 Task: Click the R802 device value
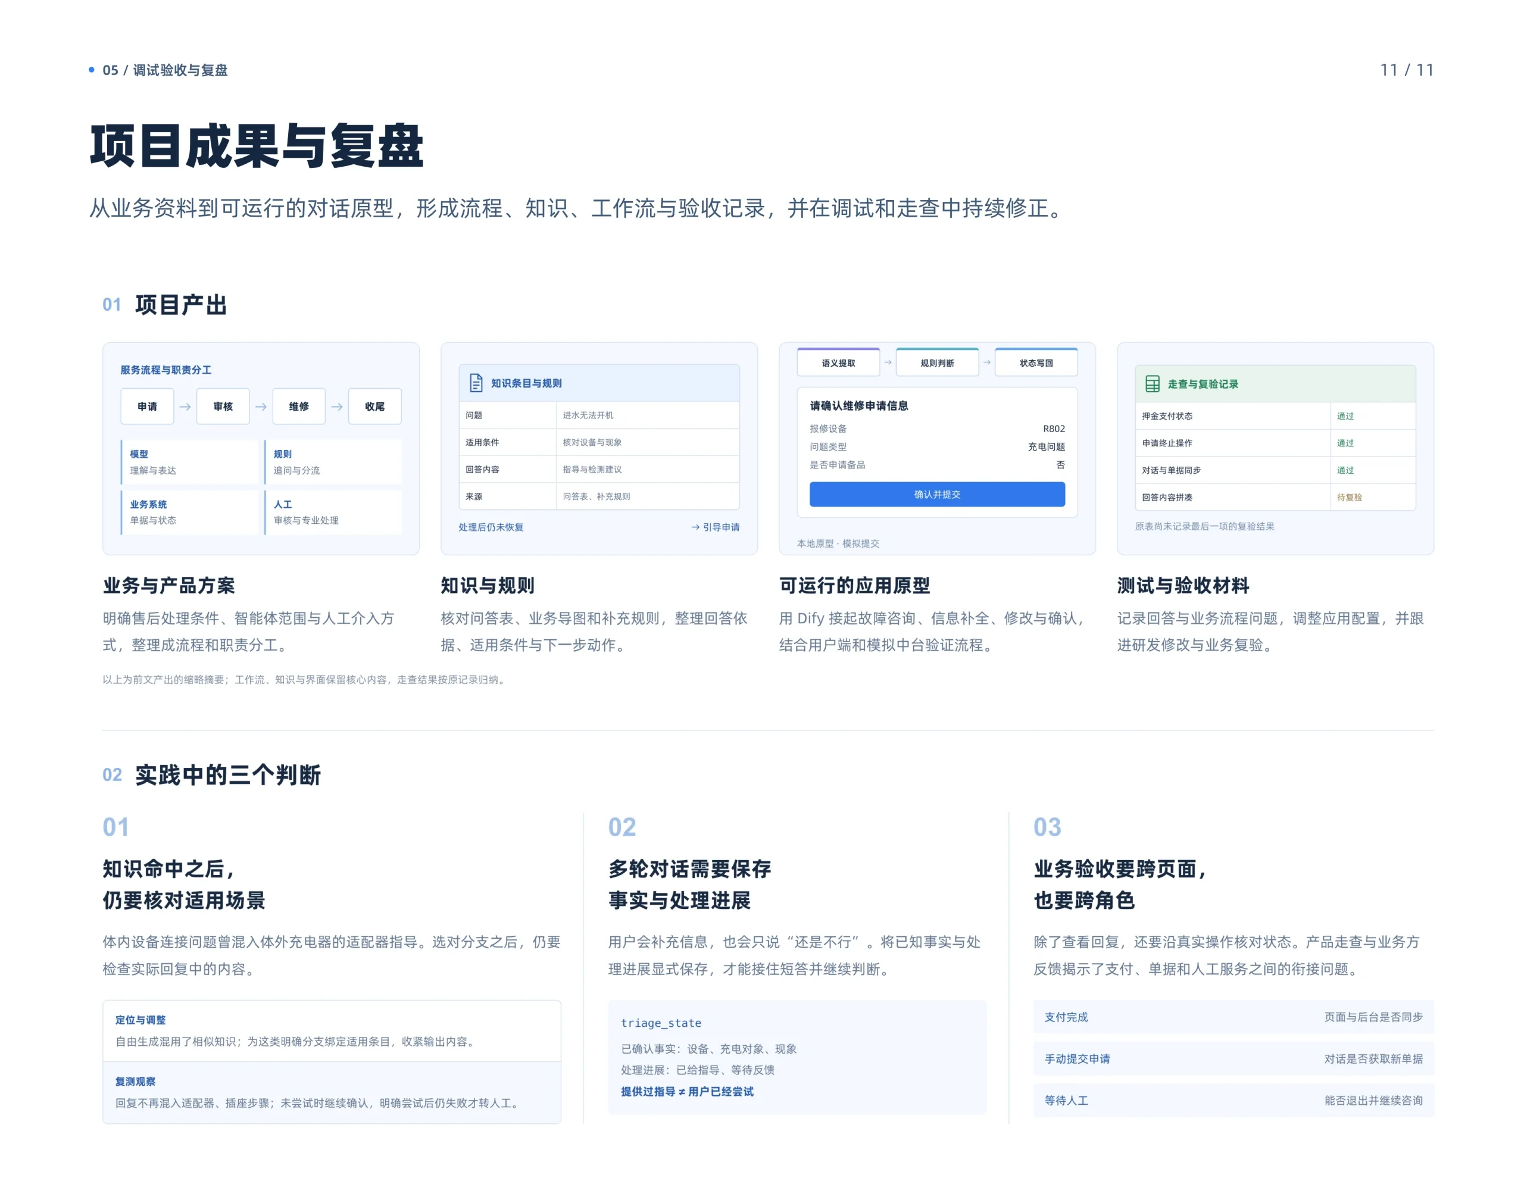click(x=1054, y=428)
